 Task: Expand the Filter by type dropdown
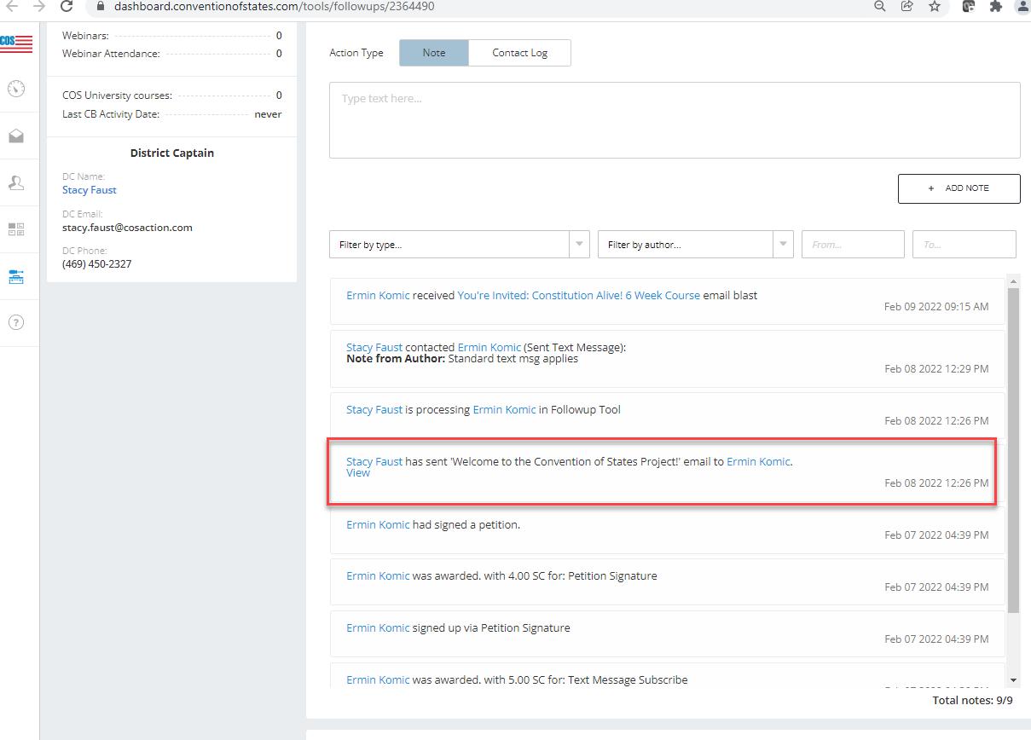pyautogui.click(x=459, y=245)
